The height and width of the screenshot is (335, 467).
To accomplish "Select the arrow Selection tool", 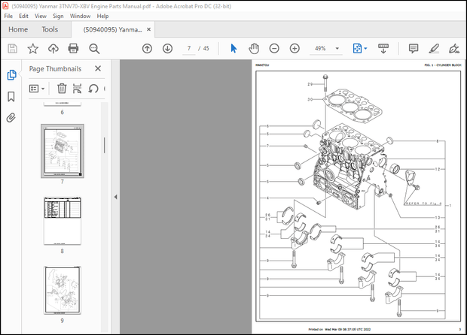I will coord(233,48).
